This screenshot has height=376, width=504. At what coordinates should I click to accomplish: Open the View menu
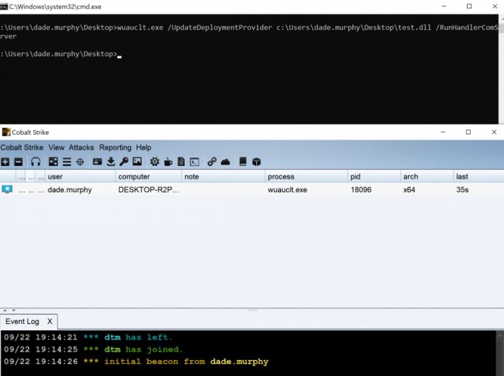[x=56, y=148]
